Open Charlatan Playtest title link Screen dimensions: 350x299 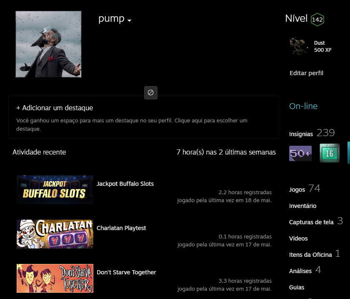[x=121, y=228]
